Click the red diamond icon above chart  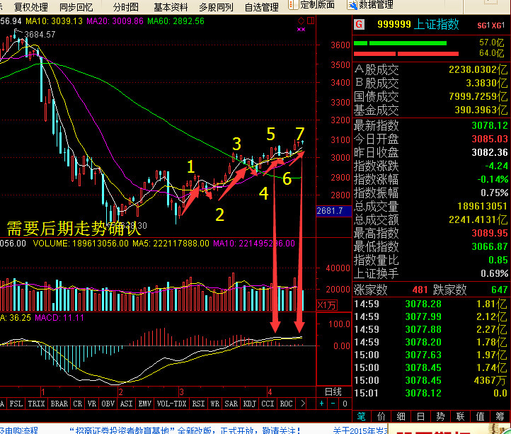(301, 21)
